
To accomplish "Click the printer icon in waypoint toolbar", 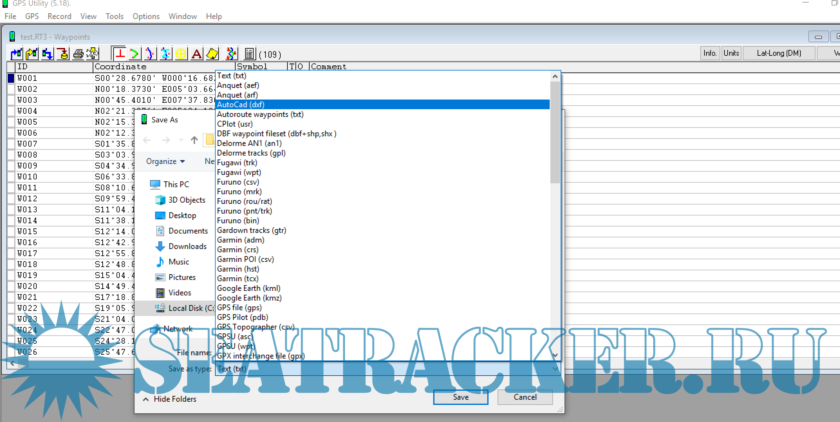I will pyautogui.click(x=78, y=53).
